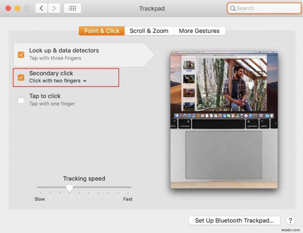Open Show All preferences grid icon
The image size is (303, 233).
coord(72,8)
